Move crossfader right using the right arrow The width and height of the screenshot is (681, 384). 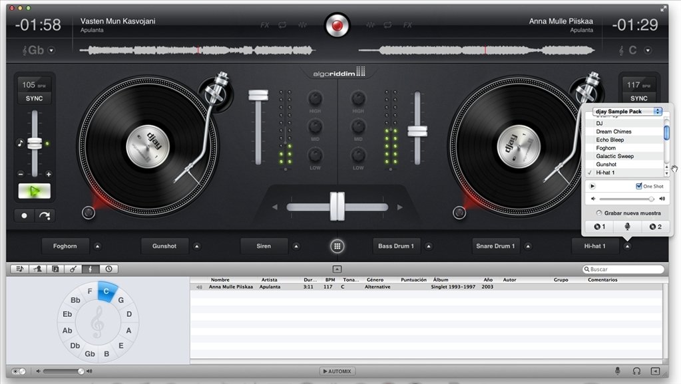399,207
